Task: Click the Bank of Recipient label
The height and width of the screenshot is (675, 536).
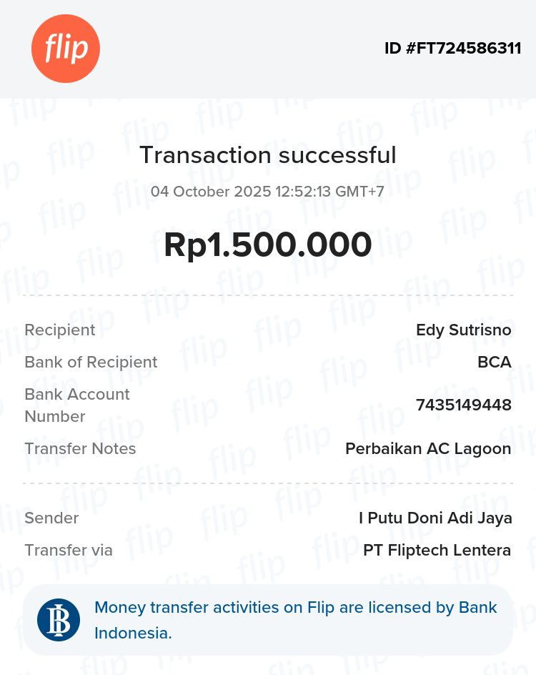Action: (91, 362)
